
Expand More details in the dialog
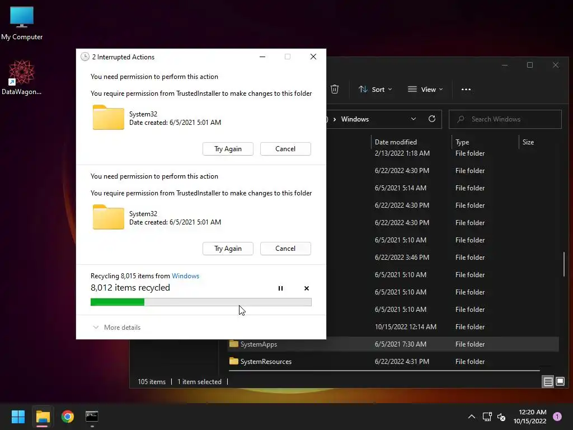[x=117, y=327]
